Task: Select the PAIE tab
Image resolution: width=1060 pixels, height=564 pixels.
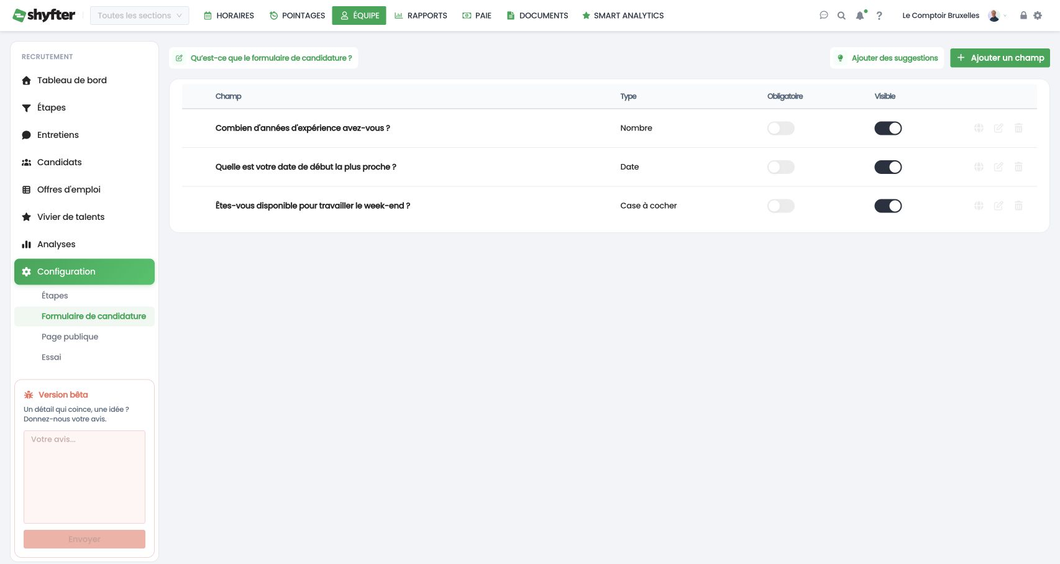Action: click(x=477, y=16)
